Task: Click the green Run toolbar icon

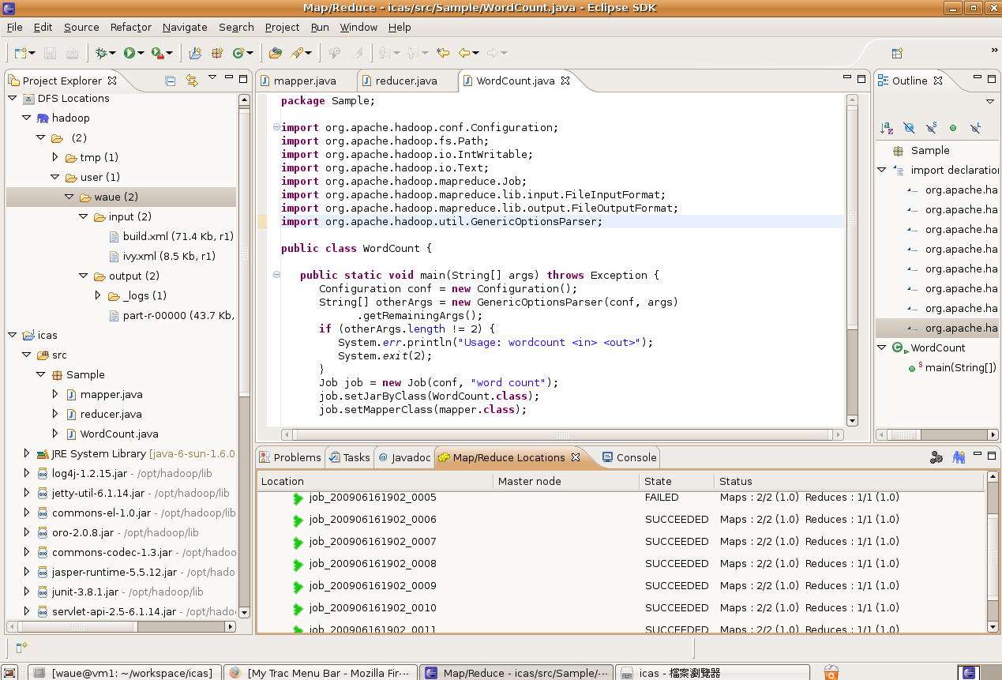Action: [x=129, y=52]
